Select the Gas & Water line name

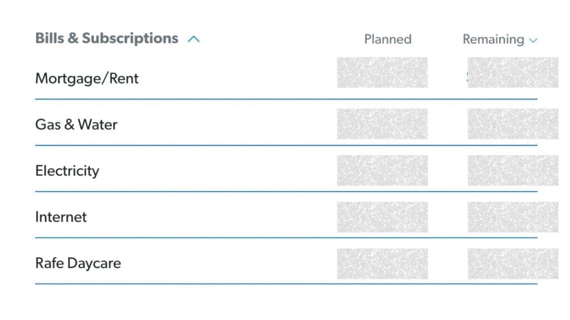point(76,124)
